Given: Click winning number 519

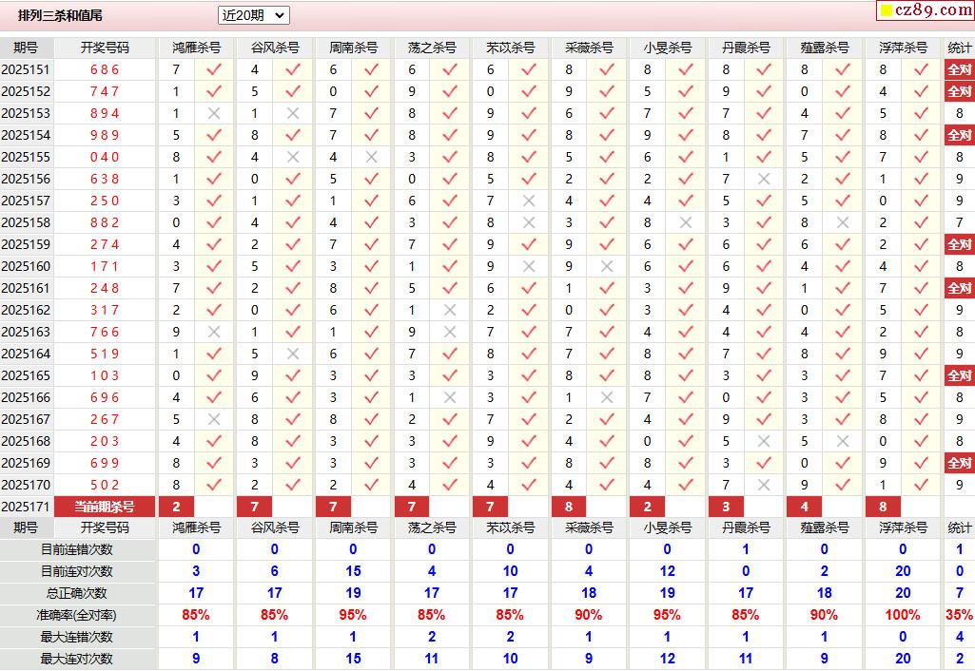Looking at the screenshot, I should click(x=105, y=354).
